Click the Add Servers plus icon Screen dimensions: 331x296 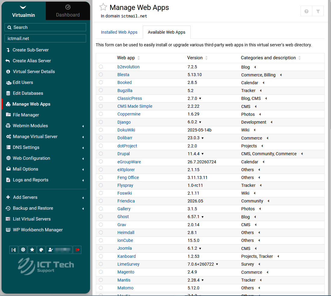click(8, 197)
